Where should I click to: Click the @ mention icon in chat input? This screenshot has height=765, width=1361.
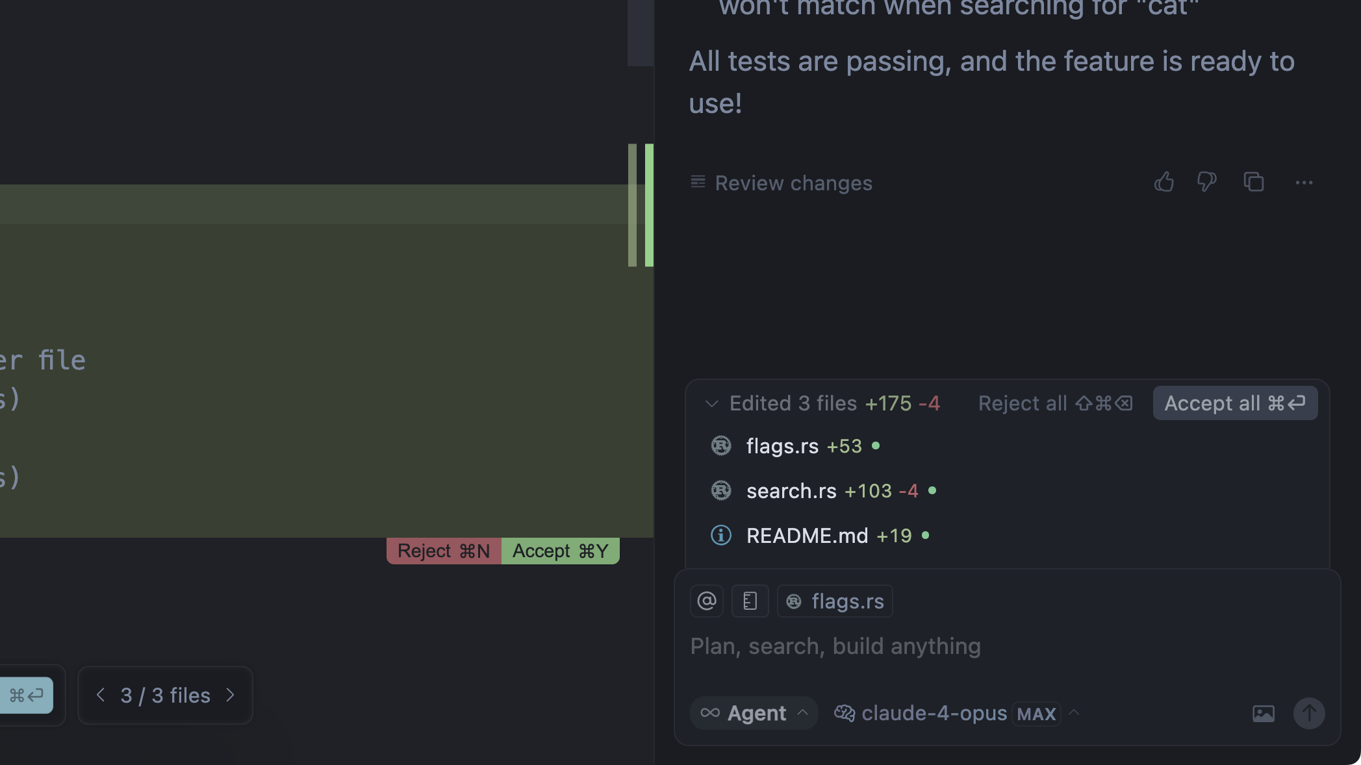click(x=706, y=601)
